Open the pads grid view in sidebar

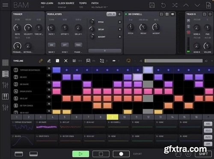(5, 63)
